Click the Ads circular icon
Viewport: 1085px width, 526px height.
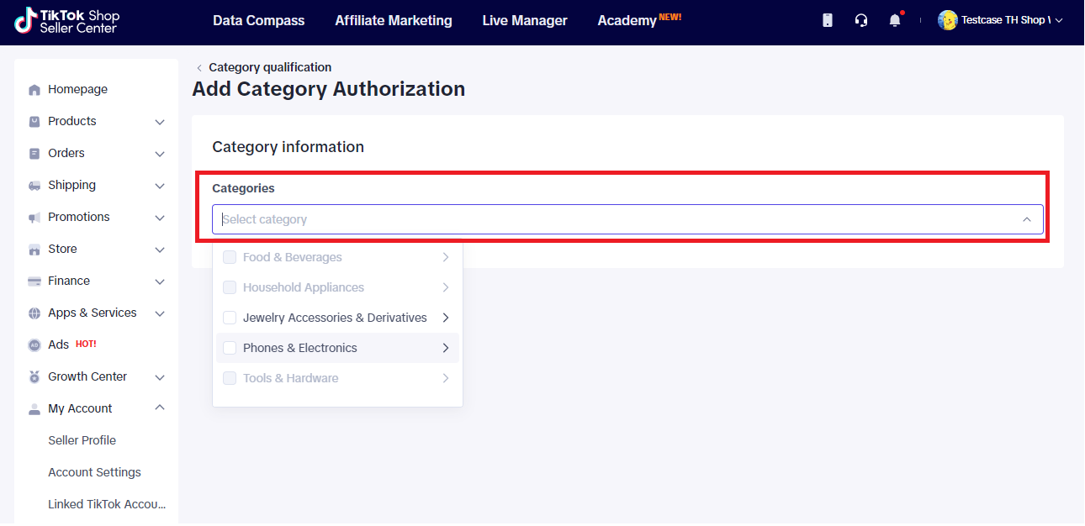coord(34,345)
